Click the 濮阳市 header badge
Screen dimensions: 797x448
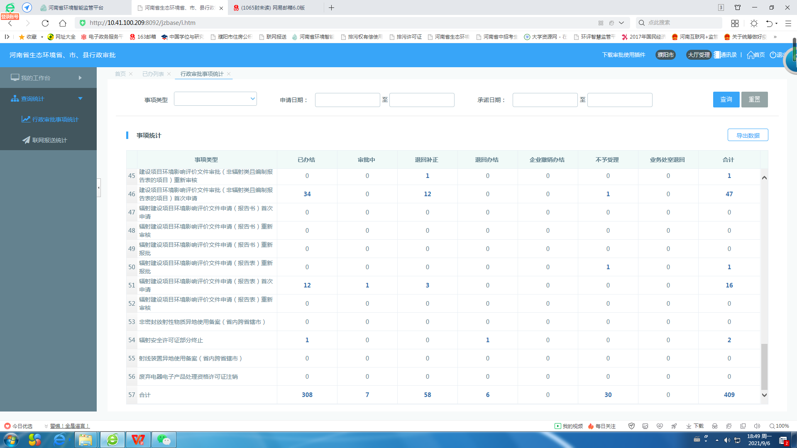click(665, 55)
